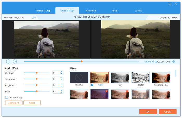
Task: Click the file name 4510624-uhd_3840_2160_24fps.mp4
Action: tap(92, 17)
